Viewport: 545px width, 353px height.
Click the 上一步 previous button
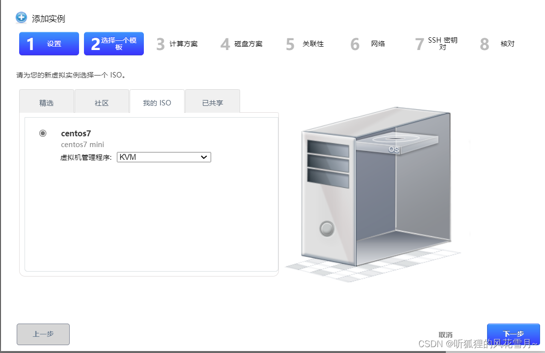(x=43, y=334)
